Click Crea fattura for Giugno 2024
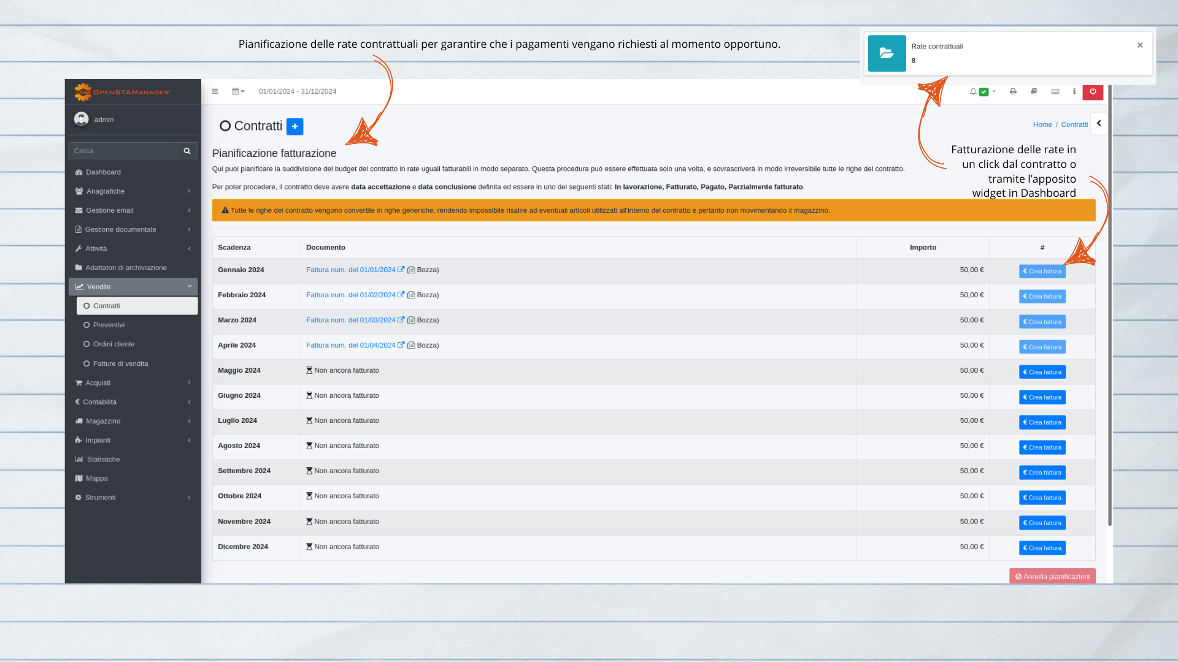This screenshot has width=1178, height=662. [x=1042, y=397]
